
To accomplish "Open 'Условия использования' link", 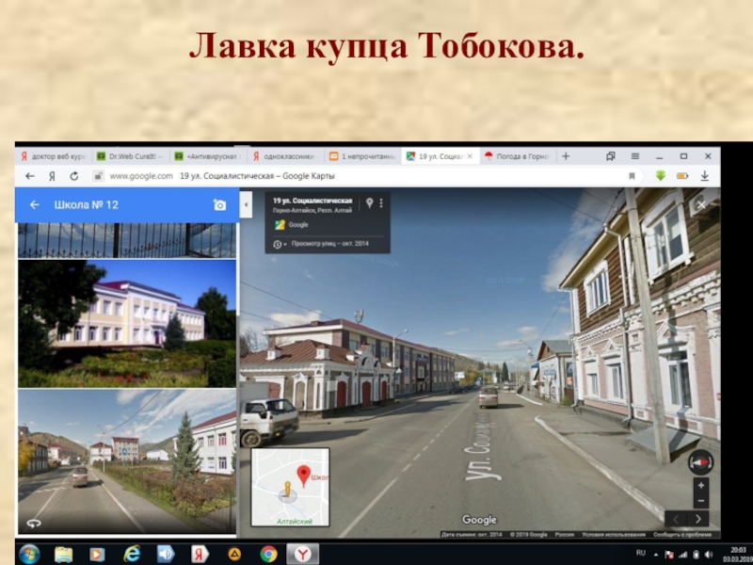I will point(614,534).
